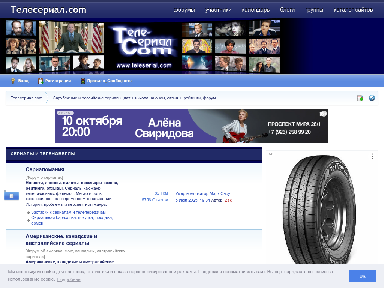This screenshot has width=384, height=288.
Task: Click bullet icon before Заставки к сериалам
Action: point(28,212)
